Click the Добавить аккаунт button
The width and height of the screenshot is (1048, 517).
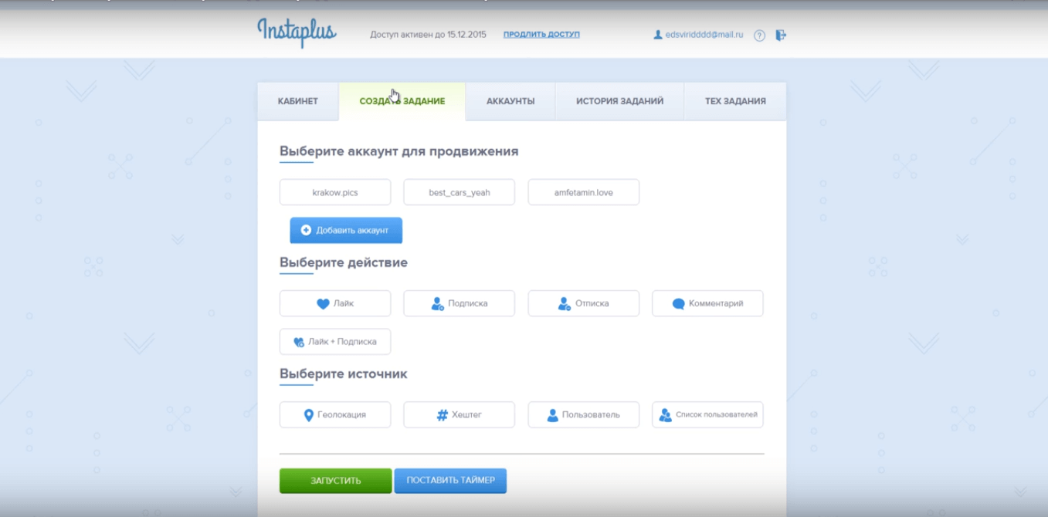click(x=346, y=230)
